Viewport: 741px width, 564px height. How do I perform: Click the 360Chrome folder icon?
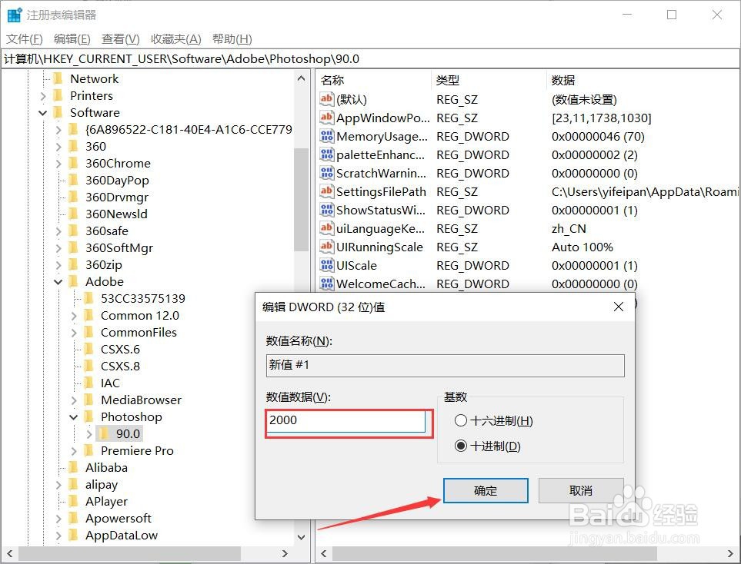click(73, 164)
